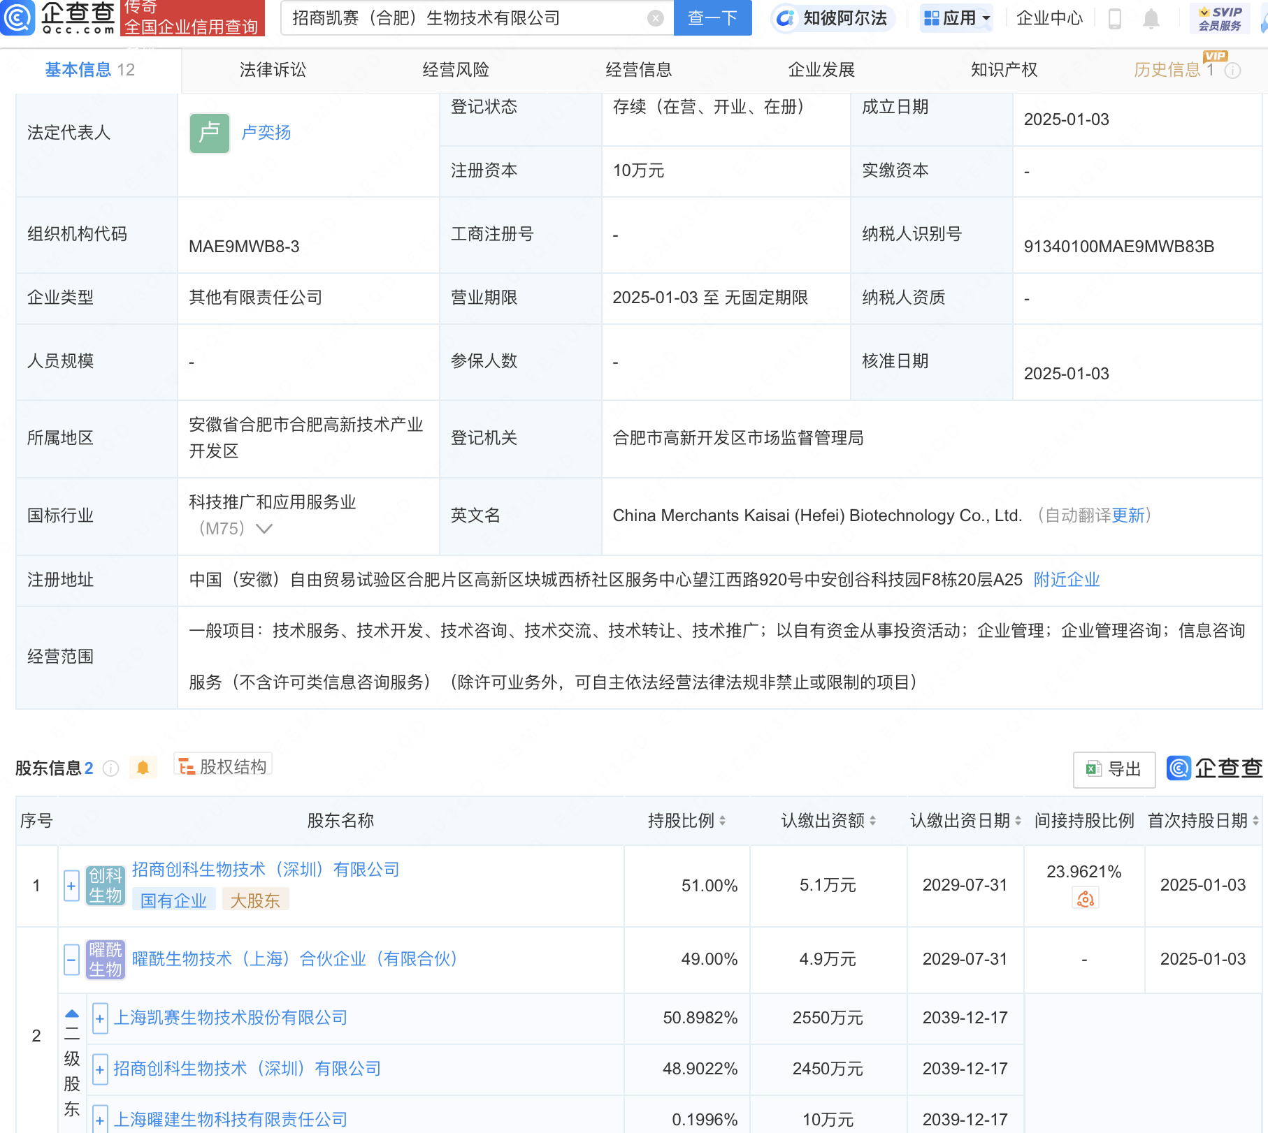
Task: Collapse 曜酰生物技术 shareholder row
Action: pos(71,960)
